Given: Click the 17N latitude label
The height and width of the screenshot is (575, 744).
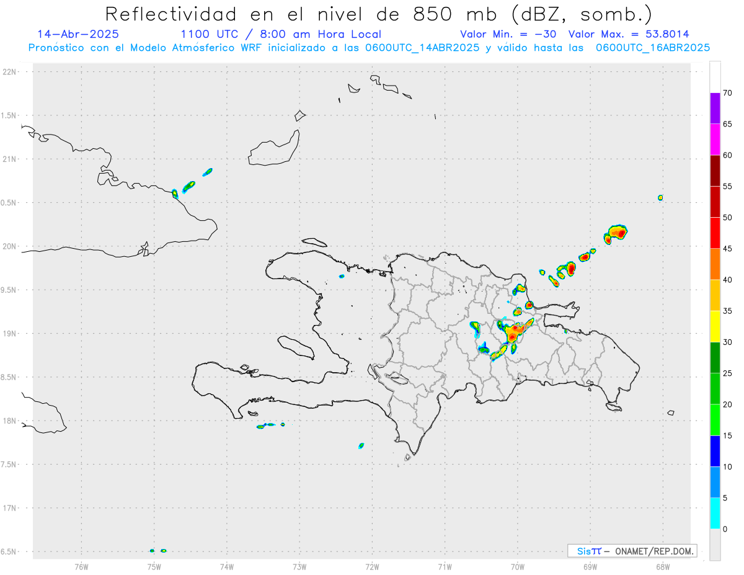Looking at the screenshot, I should [x=11, y=508].
